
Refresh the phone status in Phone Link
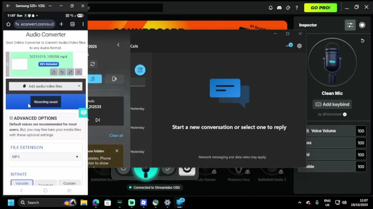pos(92,64)
